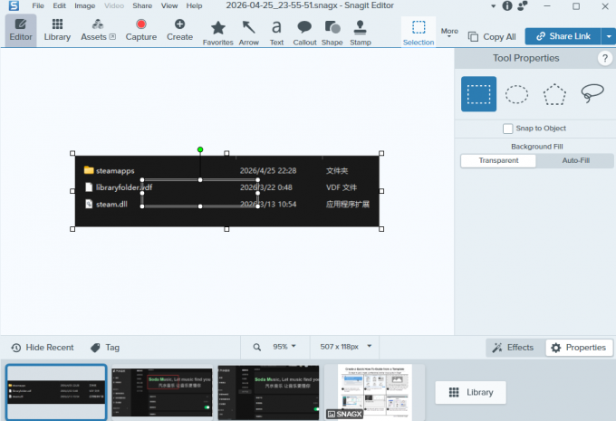Select the Text tool
Viewport: 616px width, 421px height.
click(x=276, y=33)
